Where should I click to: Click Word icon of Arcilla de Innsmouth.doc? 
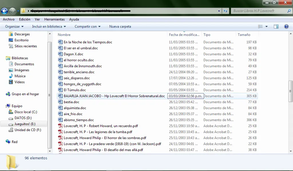point(60,66)
